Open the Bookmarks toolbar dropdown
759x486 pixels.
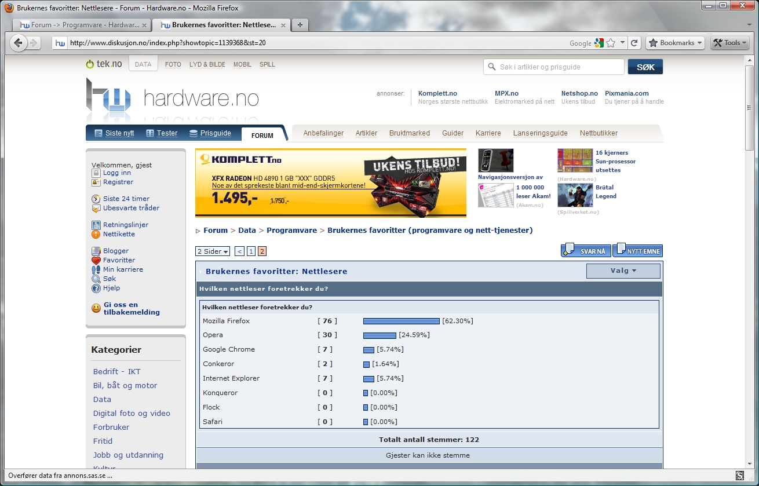[x=675, y=43]
